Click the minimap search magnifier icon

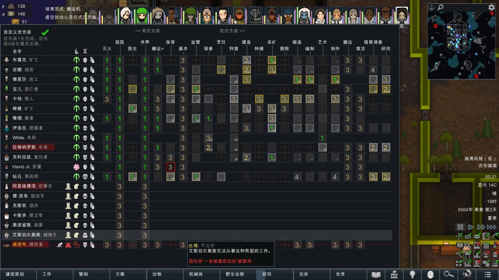441,7
